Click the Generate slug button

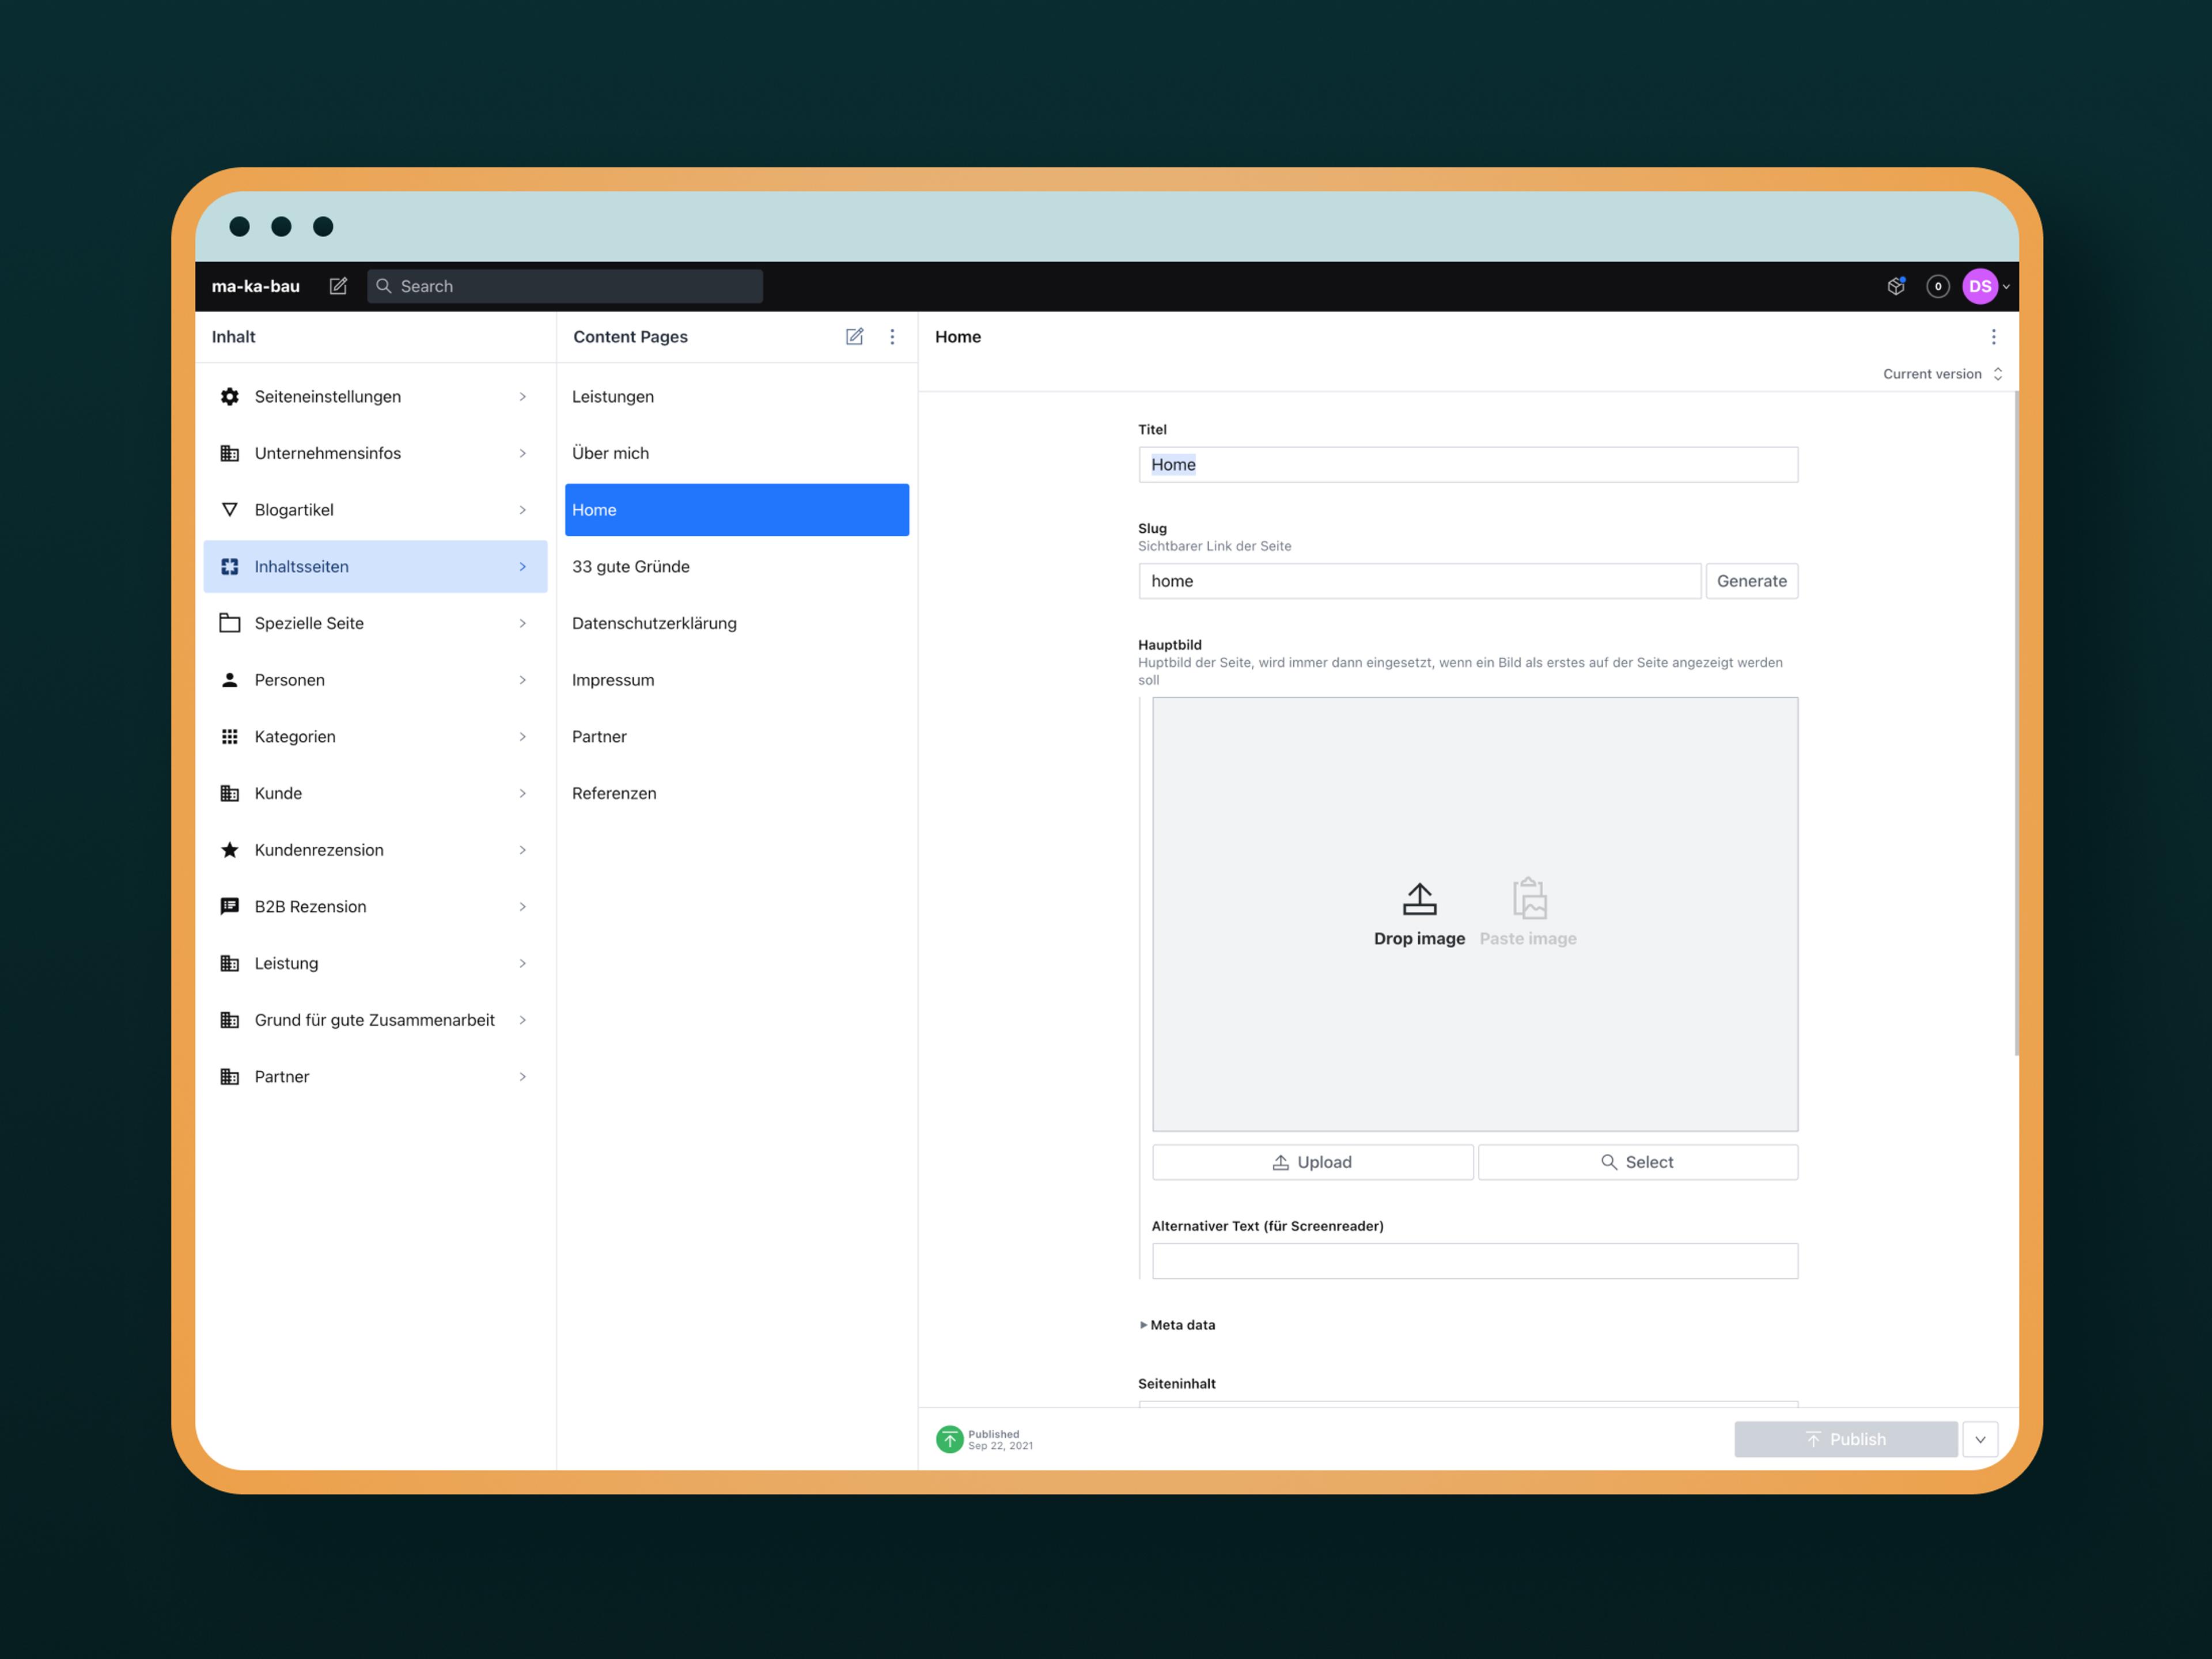click(x=1751, y=581)
